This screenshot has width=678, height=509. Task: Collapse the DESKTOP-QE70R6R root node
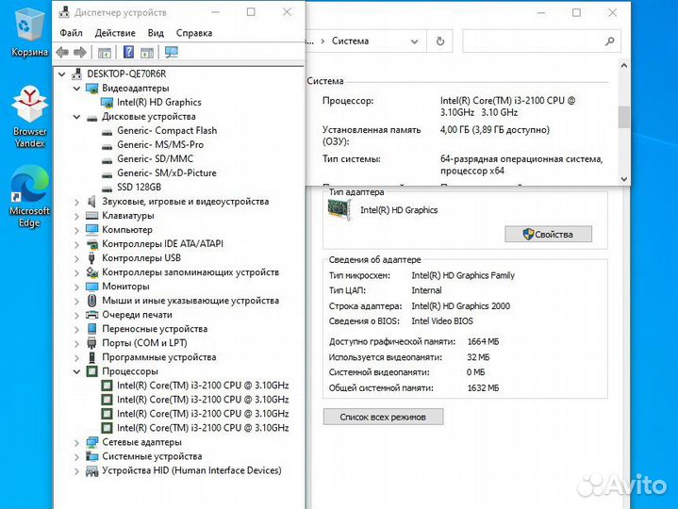62,74
